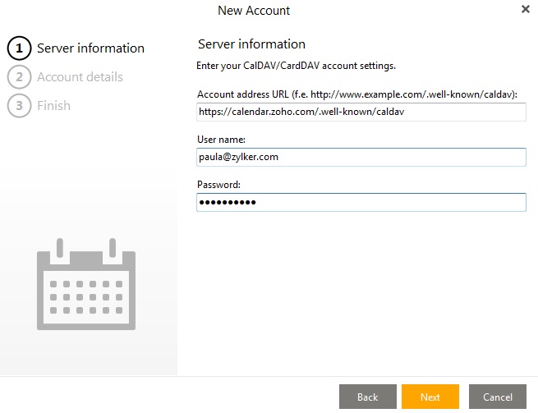This screenshot has width=538, height=413.
Task: Select the Server information wizard step
Action: [x=90, y=48]
